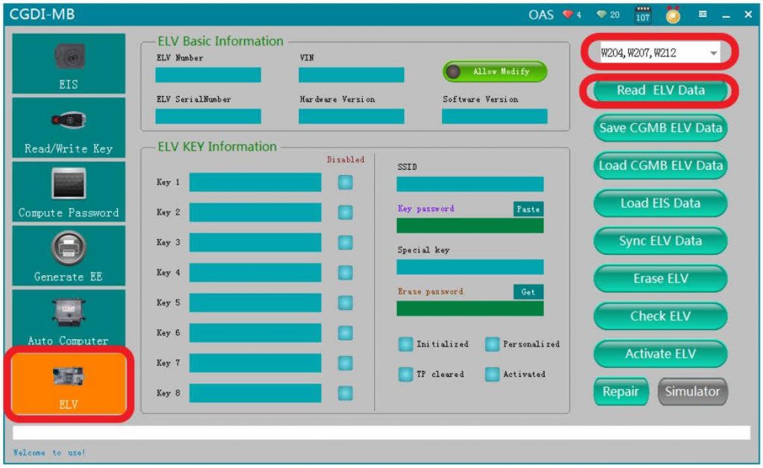The image size is (763, 468).
Task: Tick Disabled checkbox for Key 8
Action: click(x=346, y=393)
